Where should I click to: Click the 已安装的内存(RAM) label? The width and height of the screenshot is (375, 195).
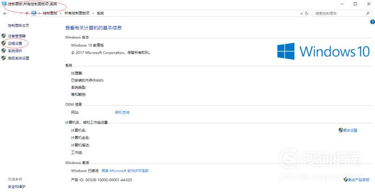(x=87, y=80)
